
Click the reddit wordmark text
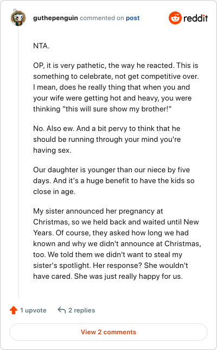tap(196, 18)
